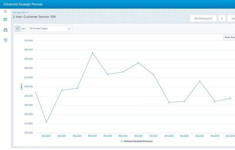Open the All Contact Types dropdown

click(50, 29)
